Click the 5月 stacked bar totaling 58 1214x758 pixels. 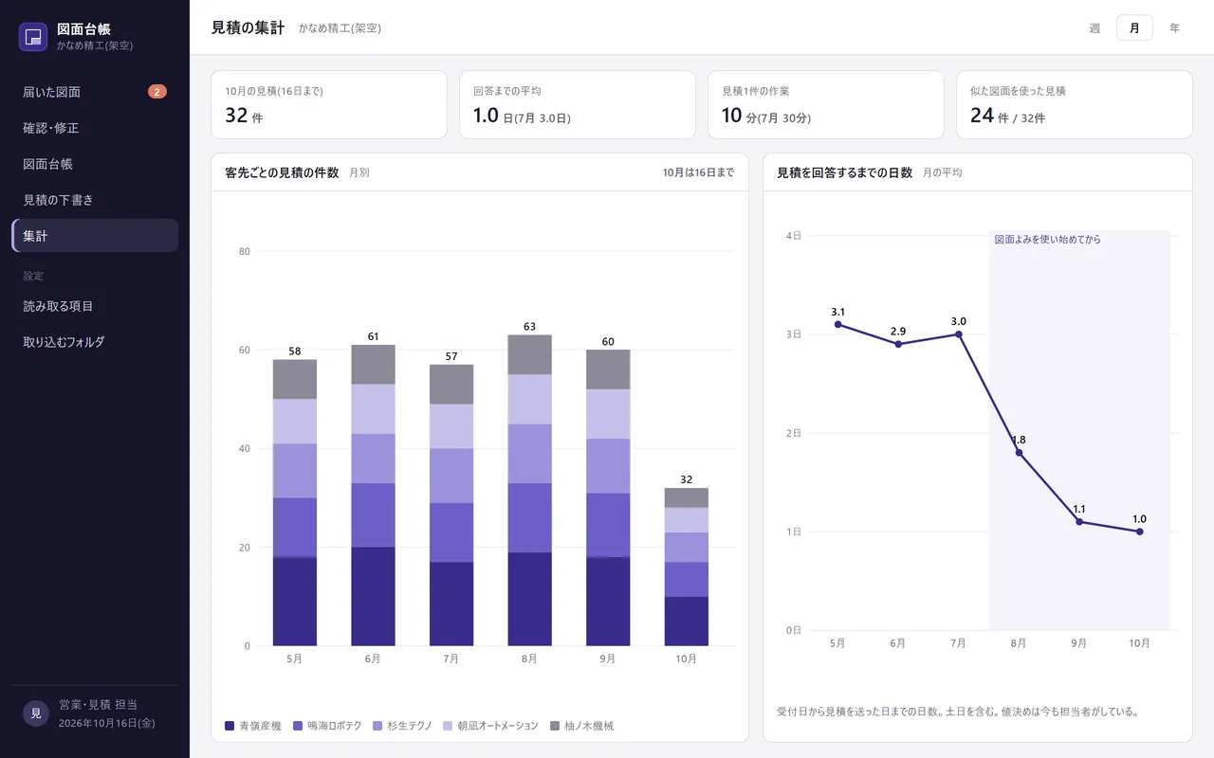[295, 503]
